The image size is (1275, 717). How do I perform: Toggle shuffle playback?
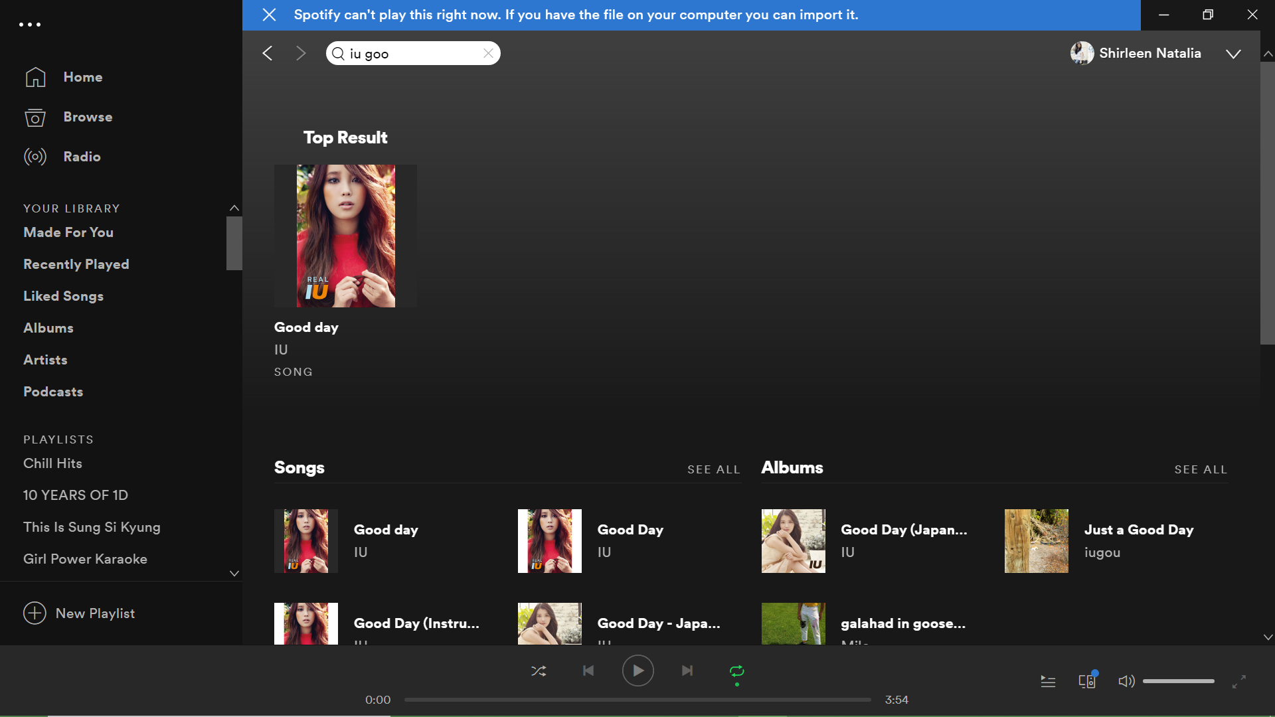click(x=539, y=671)
